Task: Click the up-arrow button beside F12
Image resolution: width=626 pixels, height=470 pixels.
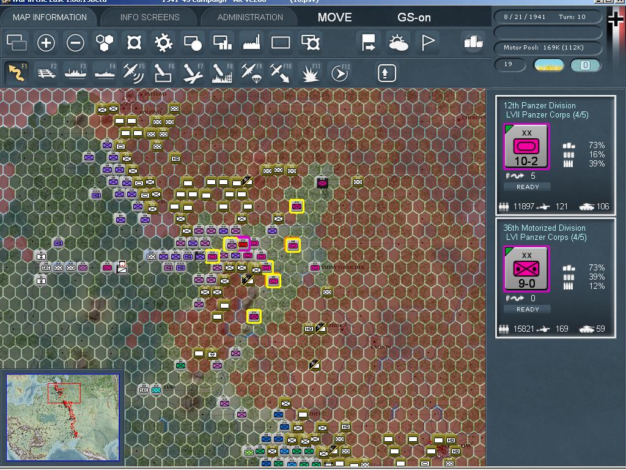Action: [x=386, y=73]
